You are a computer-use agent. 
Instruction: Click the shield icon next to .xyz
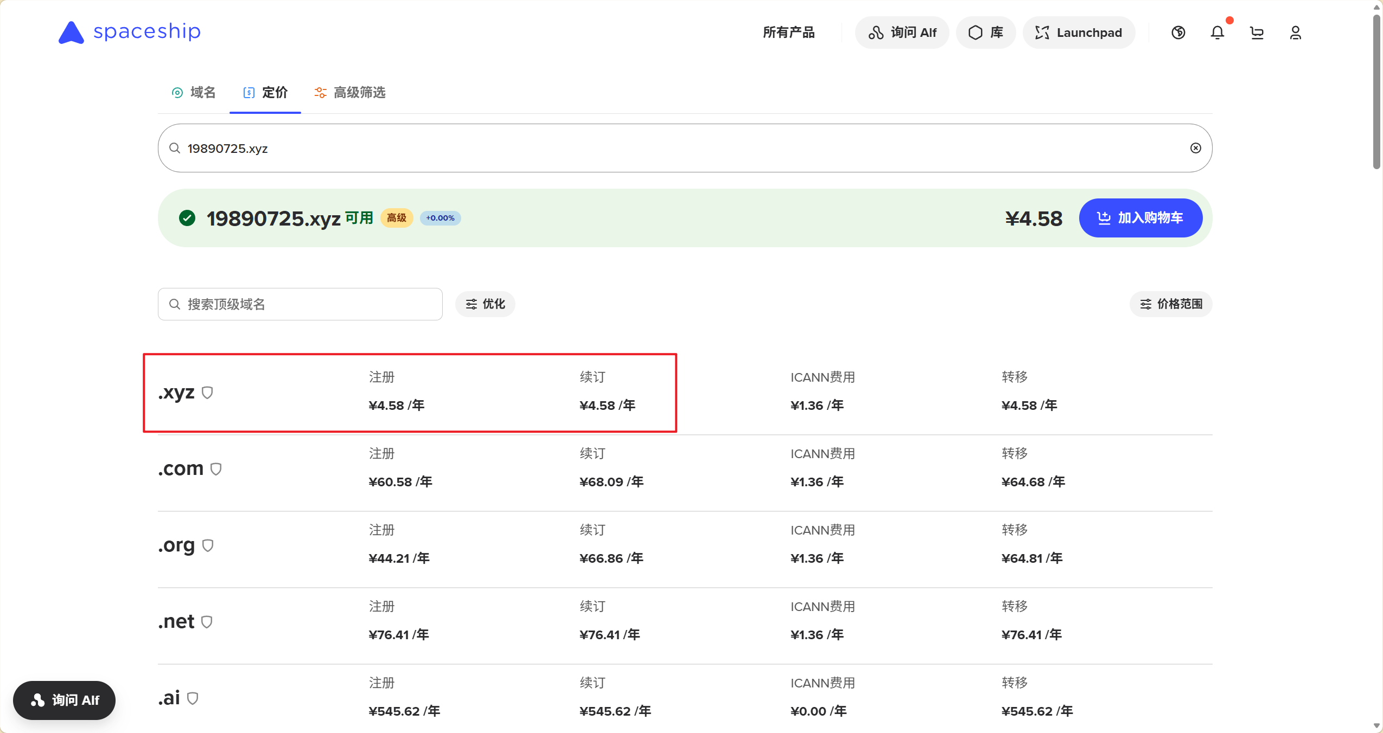(207, 393)
